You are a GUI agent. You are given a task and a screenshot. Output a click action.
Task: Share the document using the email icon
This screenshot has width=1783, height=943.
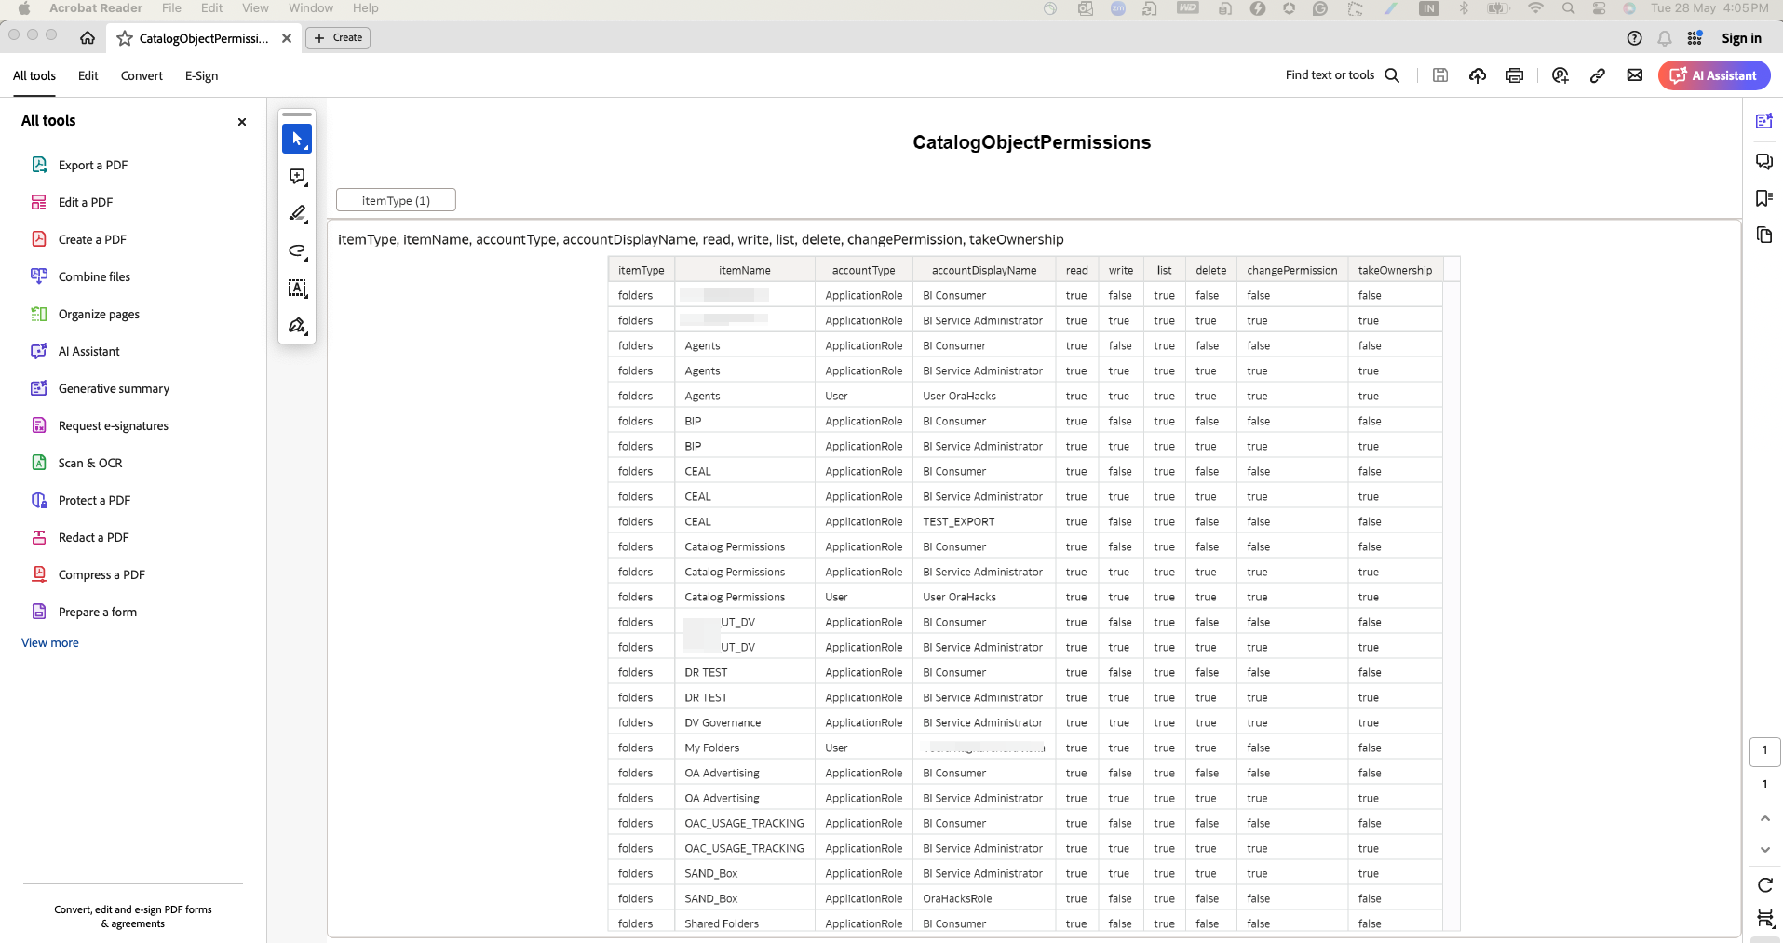(x=1635, y=75)
